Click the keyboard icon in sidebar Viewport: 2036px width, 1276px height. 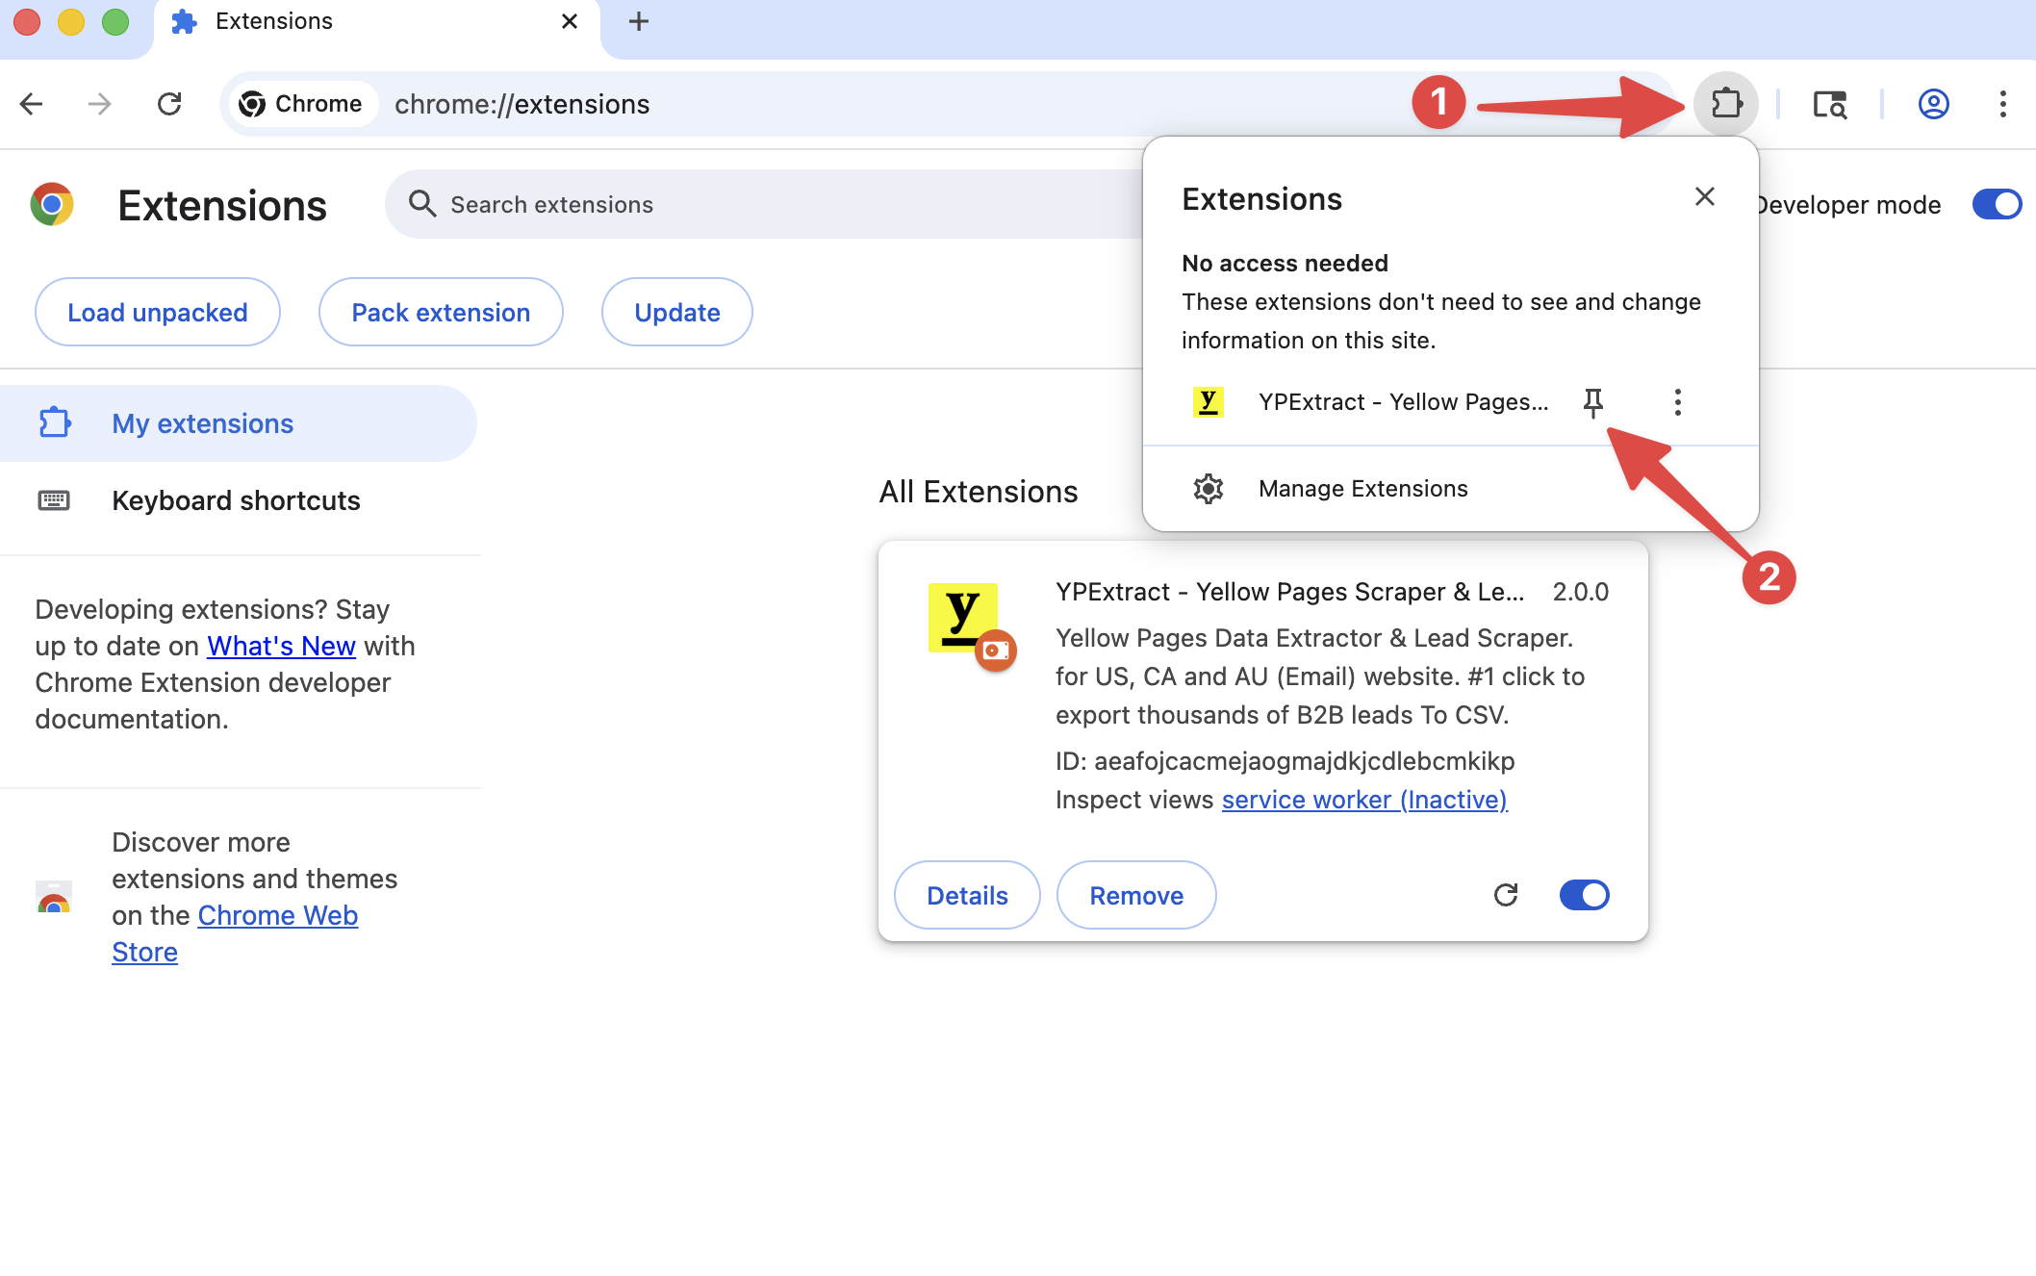pyautogui.click(x=54, y=500)
